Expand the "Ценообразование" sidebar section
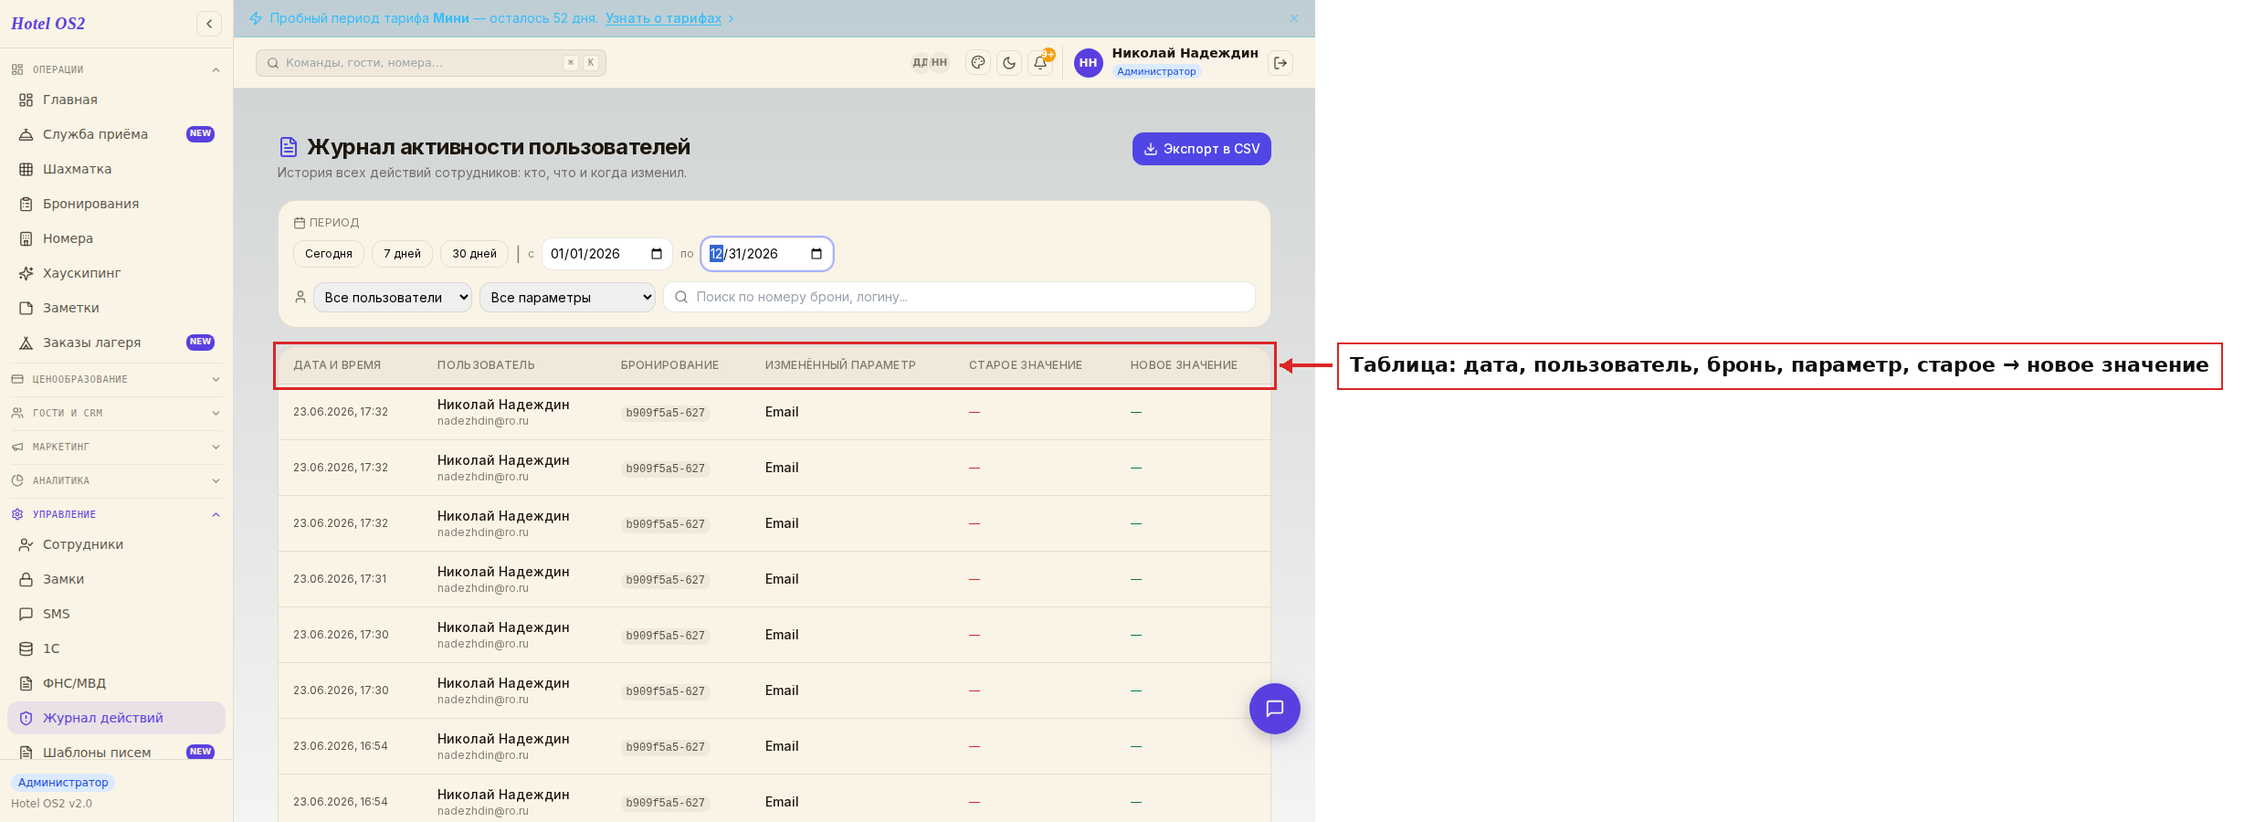The height and width of the screenshot is (822, 2244). coord(116,379)
